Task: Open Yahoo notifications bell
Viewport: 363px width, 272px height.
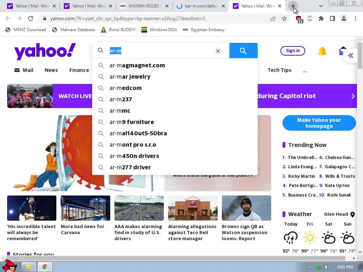Action: 322,51
